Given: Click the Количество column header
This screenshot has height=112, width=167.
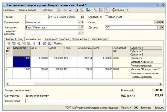Looking at the screenshot, I should click(x=22, y=51).
